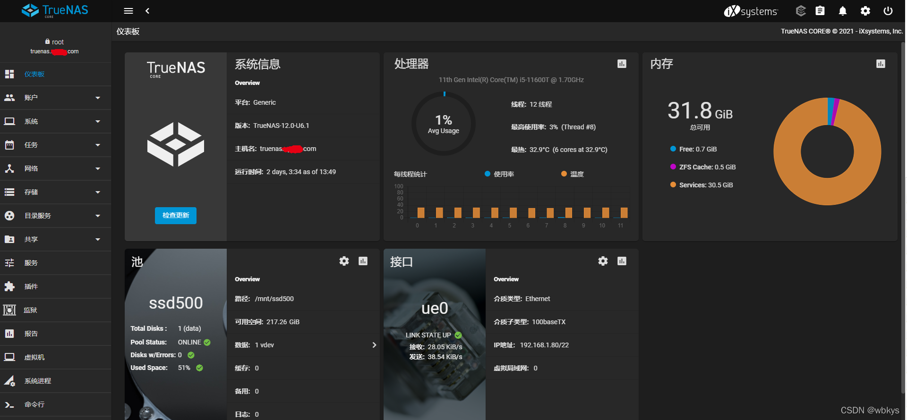Open 命令行 shell menu item
This screenshot has height=420, width=907.
click(x=56, y=404)
